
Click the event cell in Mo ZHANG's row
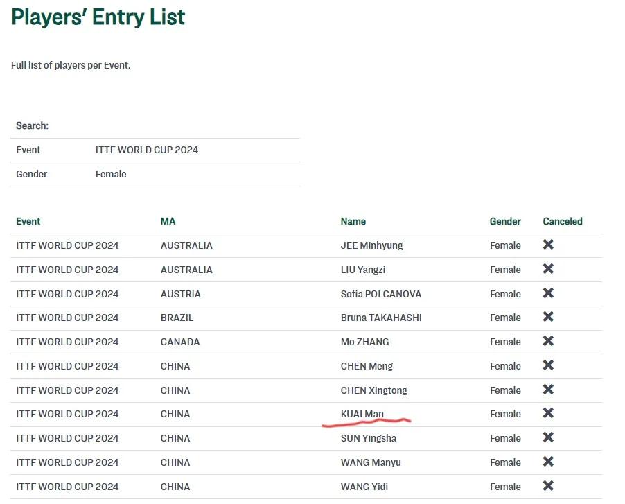tap(67, 342)
